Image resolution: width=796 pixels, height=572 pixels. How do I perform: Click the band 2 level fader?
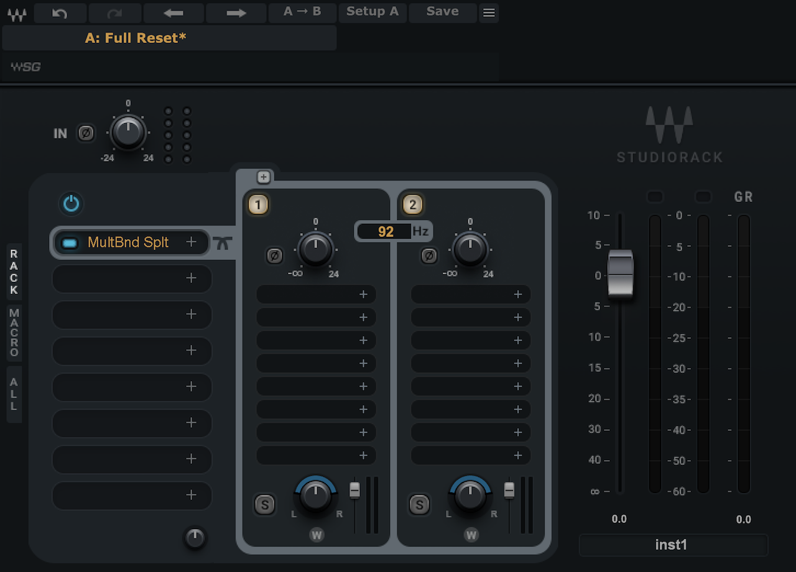pyautogui.click(x=509, y=490)
